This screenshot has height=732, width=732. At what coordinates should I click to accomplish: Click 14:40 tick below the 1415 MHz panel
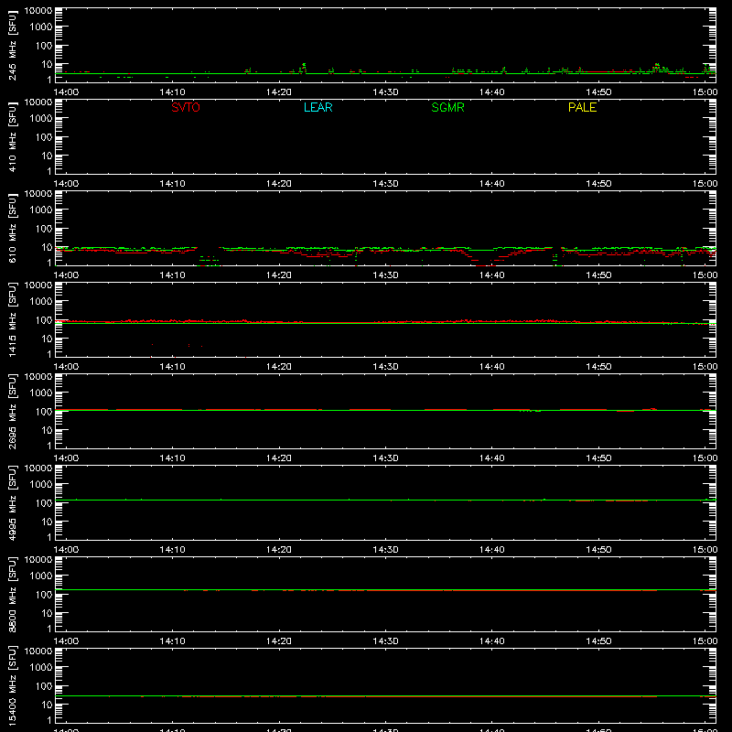click(491, 367)
